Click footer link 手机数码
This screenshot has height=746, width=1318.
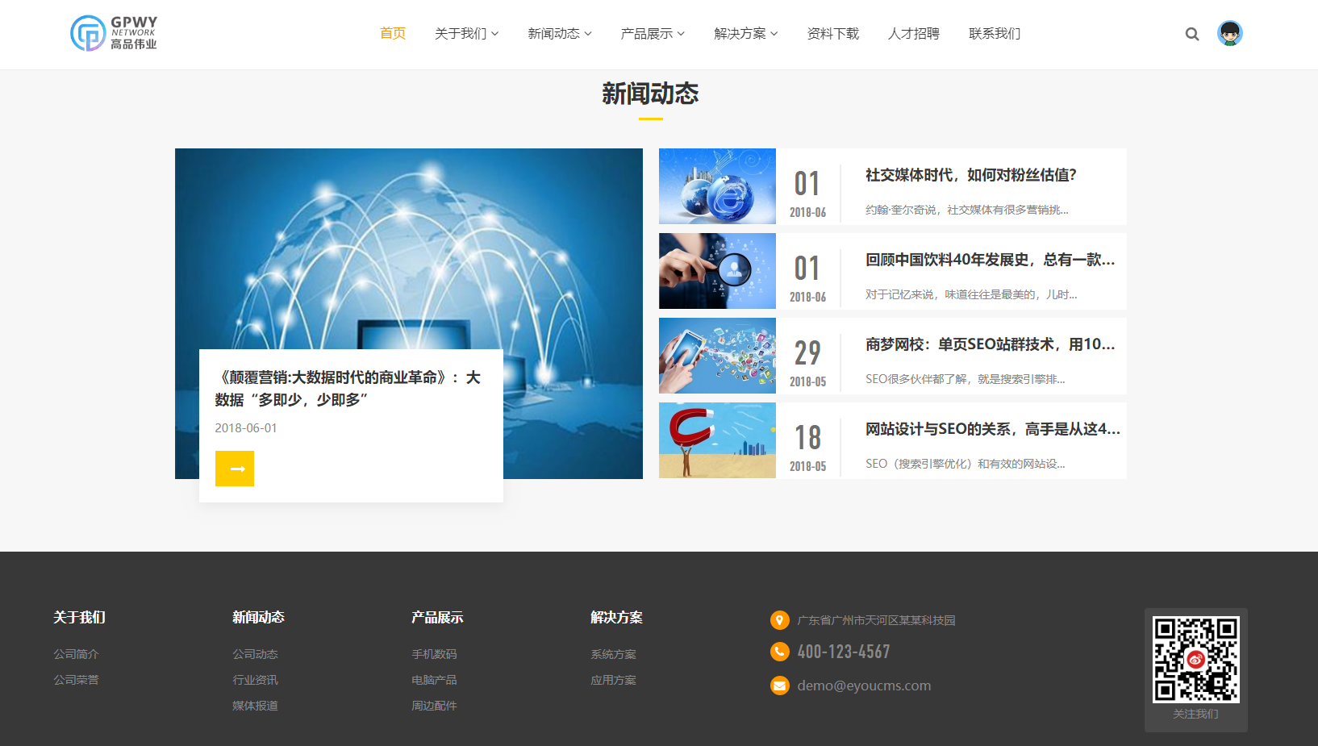click(434, 654)
